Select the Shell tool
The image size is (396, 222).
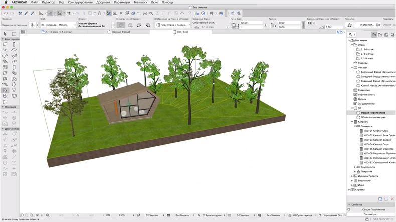tap(14, 56)
